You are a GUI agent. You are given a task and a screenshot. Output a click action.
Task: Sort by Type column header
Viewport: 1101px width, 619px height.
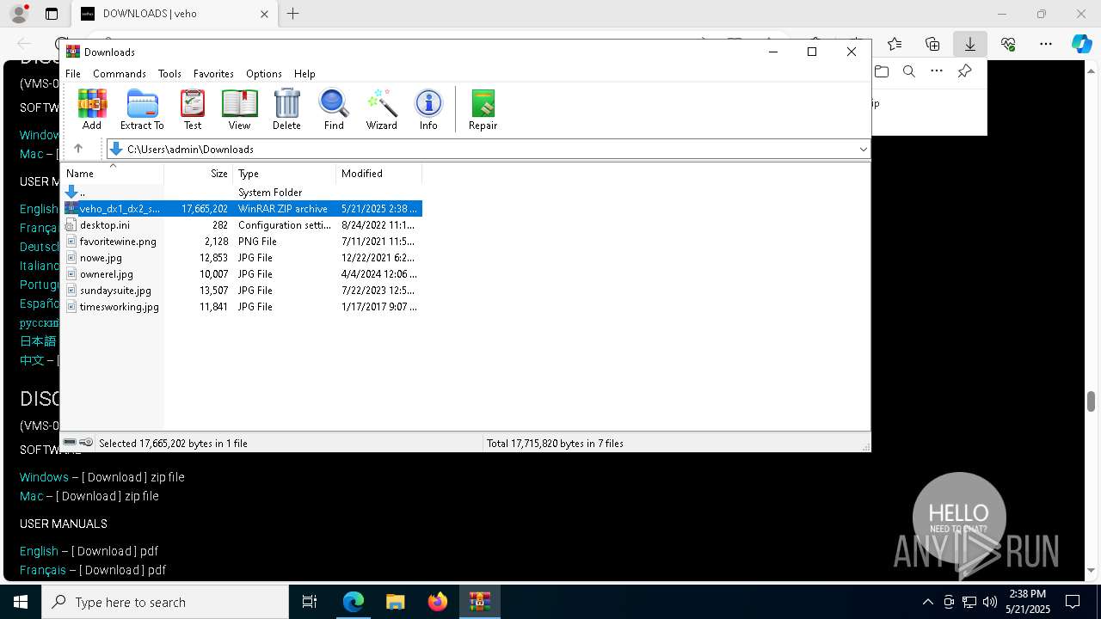point(284,174)
